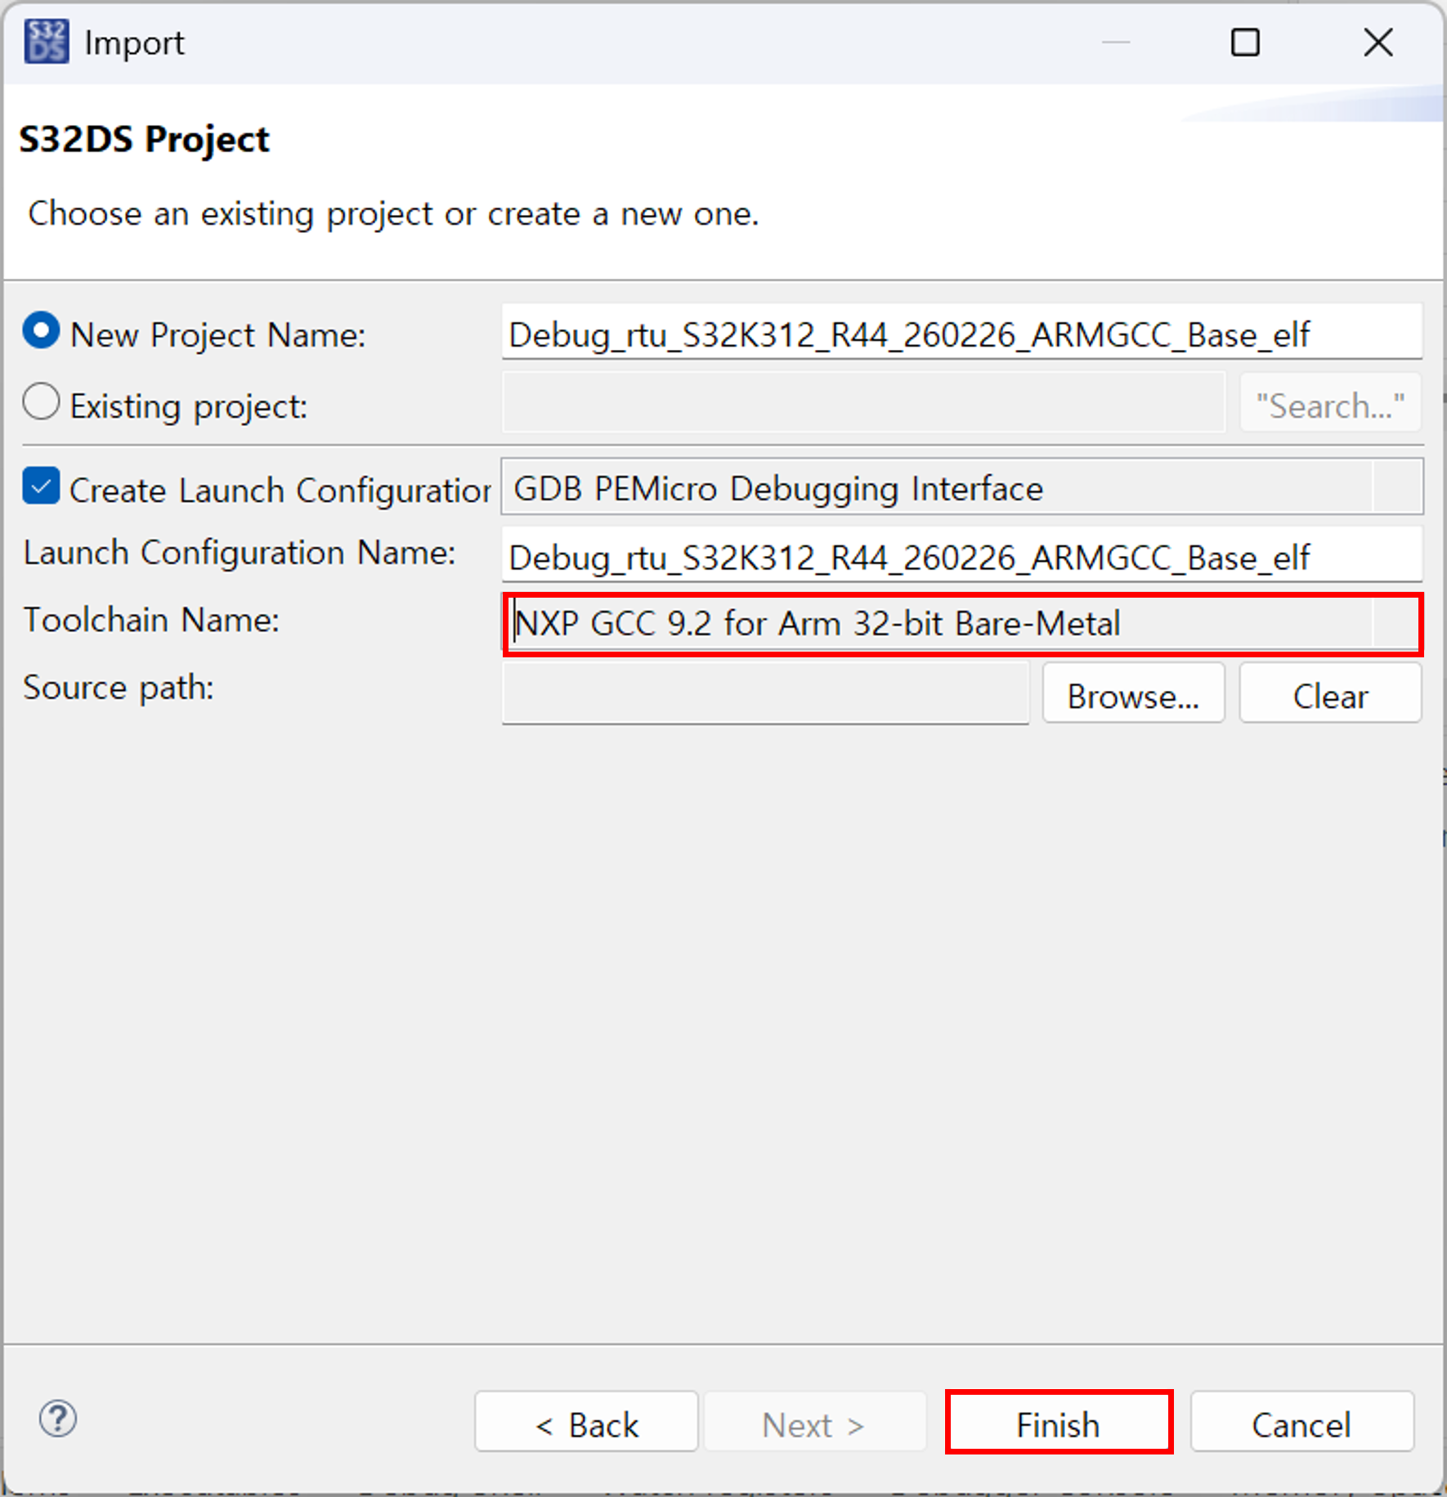Image resolution: width=1447 pixels, height=1497 pixels.
Task: Select the New Project Name radio button
Action: [41, 332]
